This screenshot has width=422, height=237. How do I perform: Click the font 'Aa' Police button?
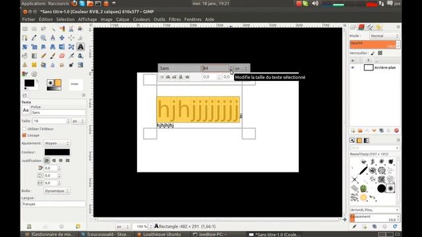(x=26, y=110)
